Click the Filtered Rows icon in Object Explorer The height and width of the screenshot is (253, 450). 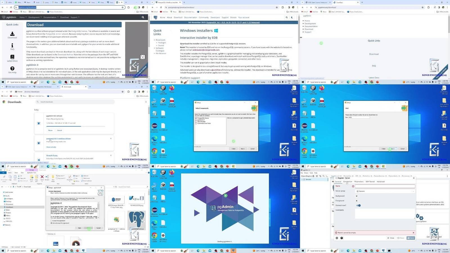click(x=320, y=176)
